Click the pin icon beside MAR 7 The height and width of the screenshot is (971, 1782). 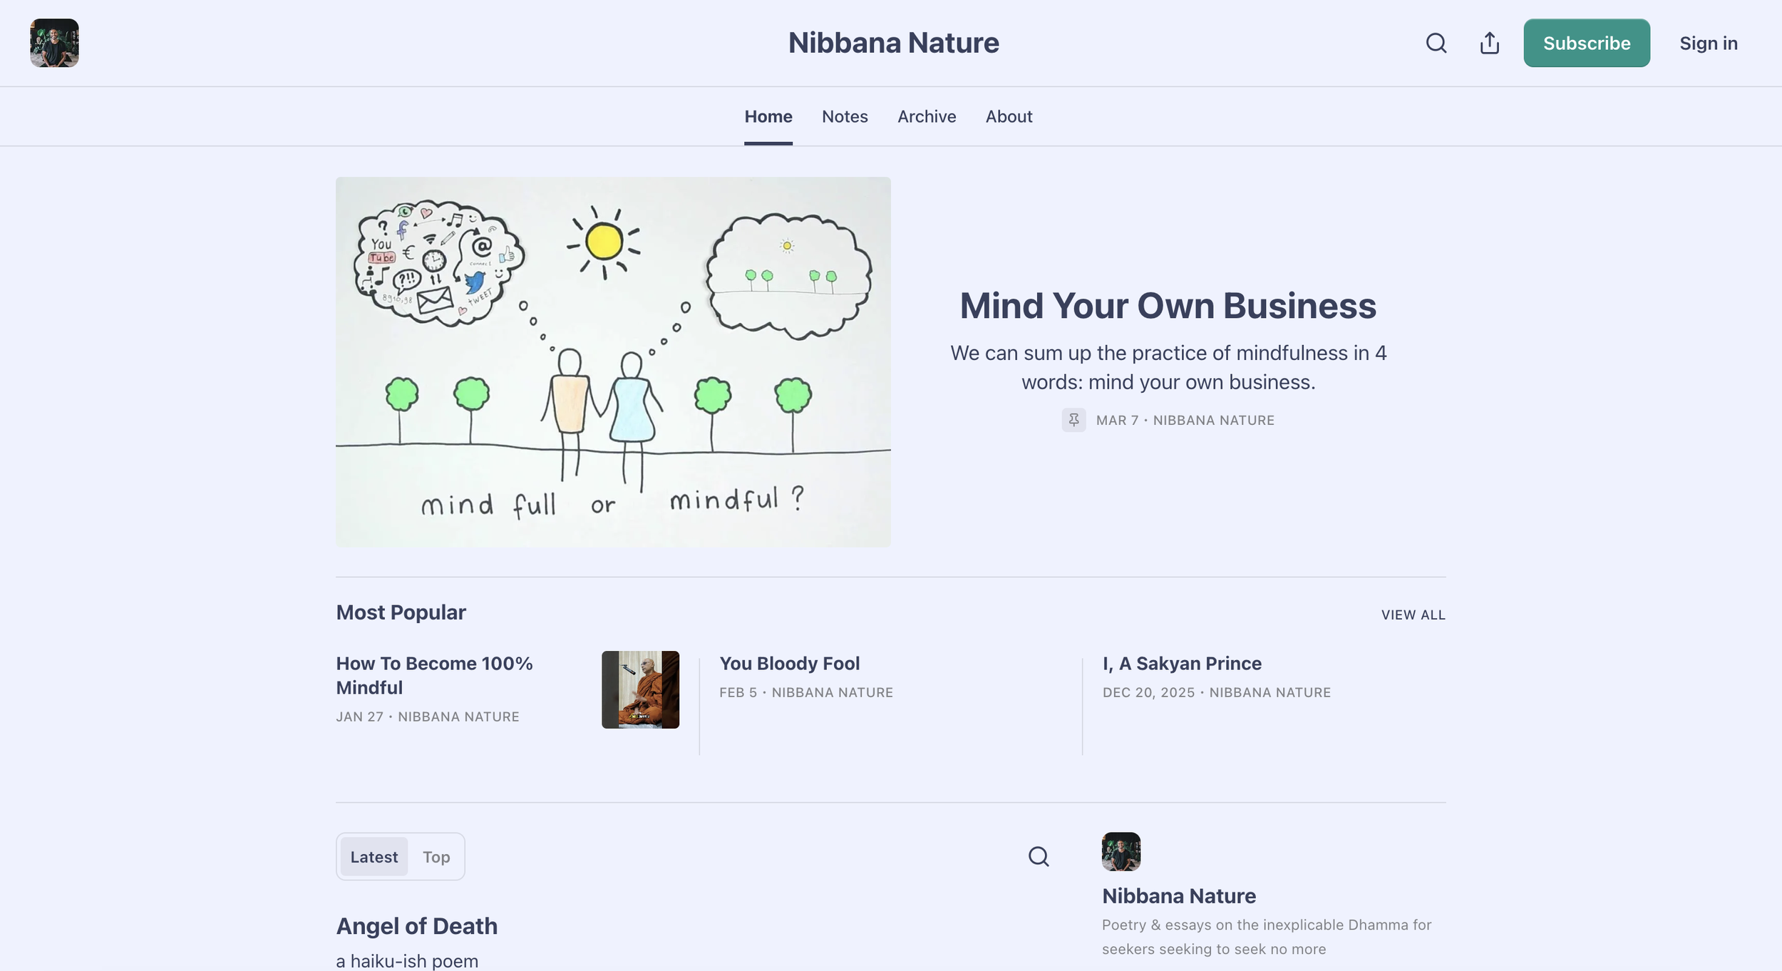[1073, 420]
